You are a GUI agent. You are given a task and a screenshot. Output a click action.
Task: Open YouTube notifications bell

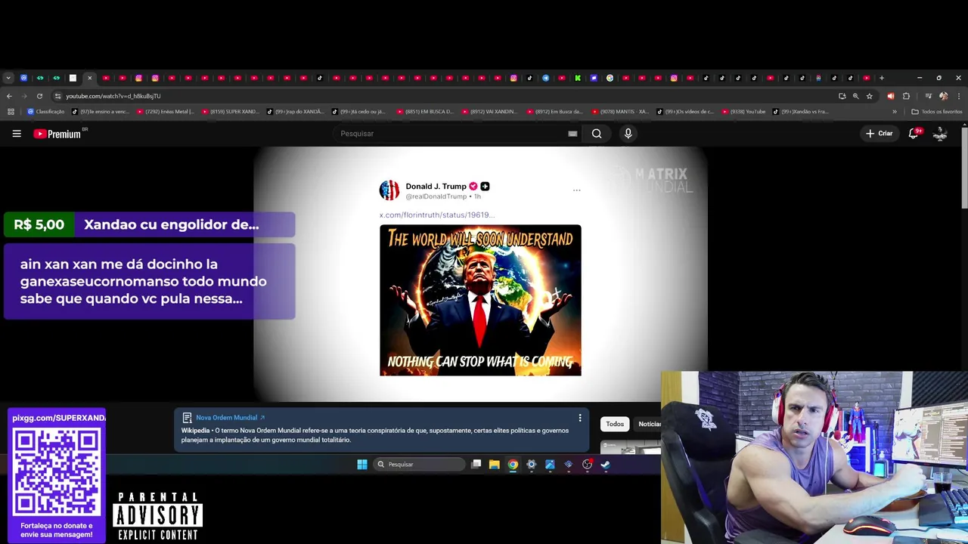(x=914, y=133)
